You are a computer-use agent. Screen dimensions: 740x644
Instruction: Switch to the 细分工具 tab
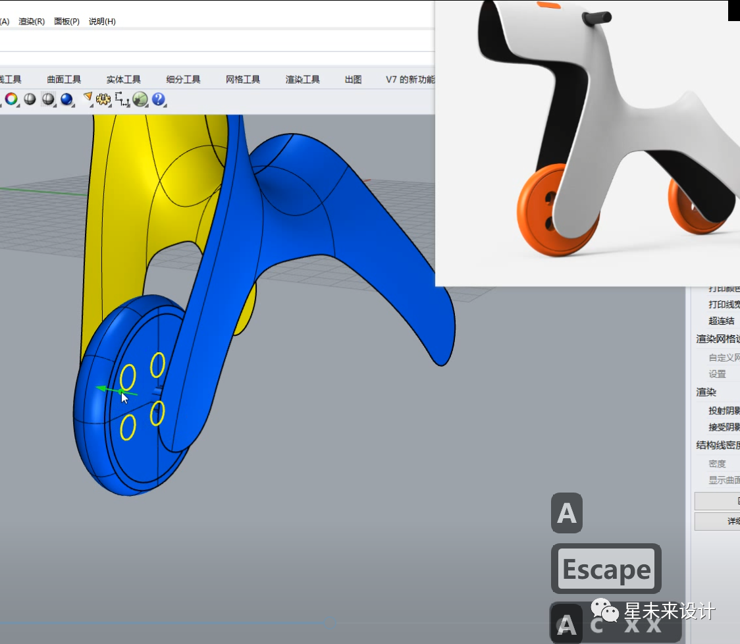[x=183, y=79]
